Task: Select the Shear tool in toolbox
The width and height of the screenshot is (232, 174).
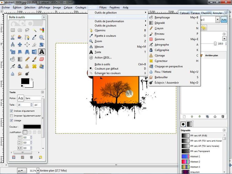Action: (20, 52)
